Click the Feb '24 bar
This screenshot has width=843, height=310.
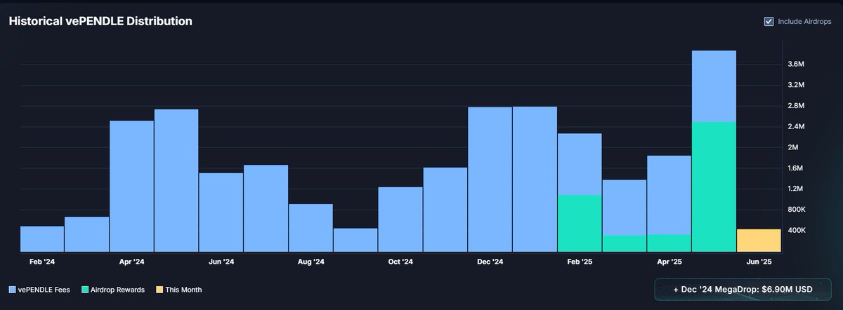[42, 238]
